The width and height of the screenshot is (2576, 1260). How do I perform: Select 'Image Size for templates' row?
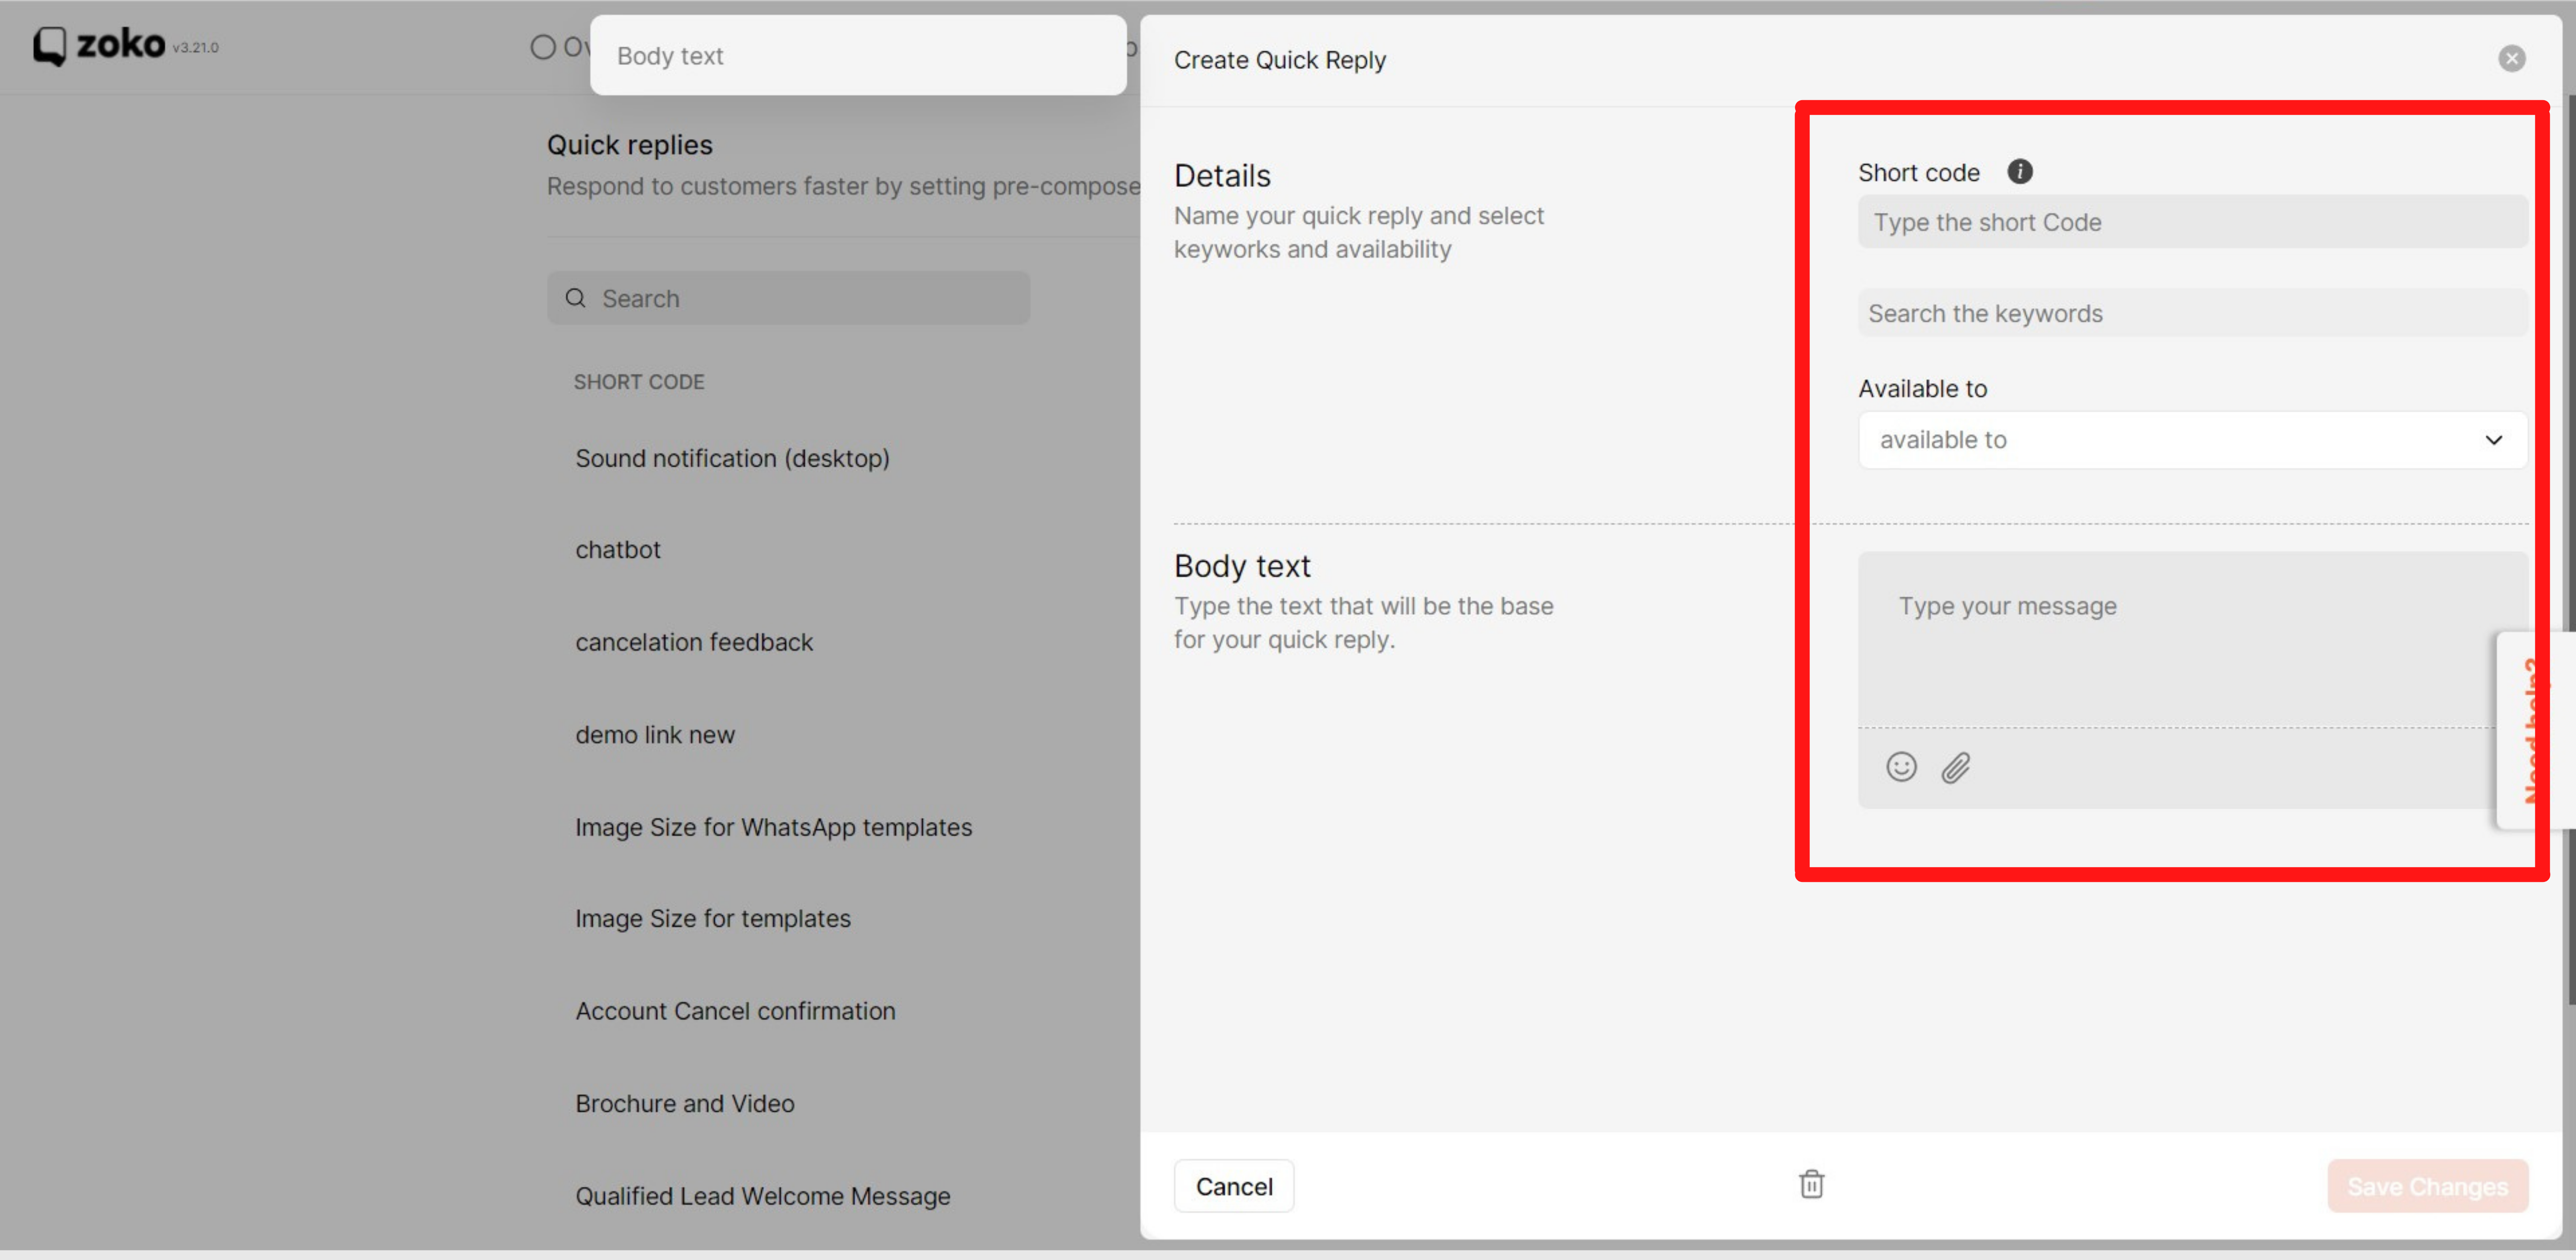tap(712, 918)
